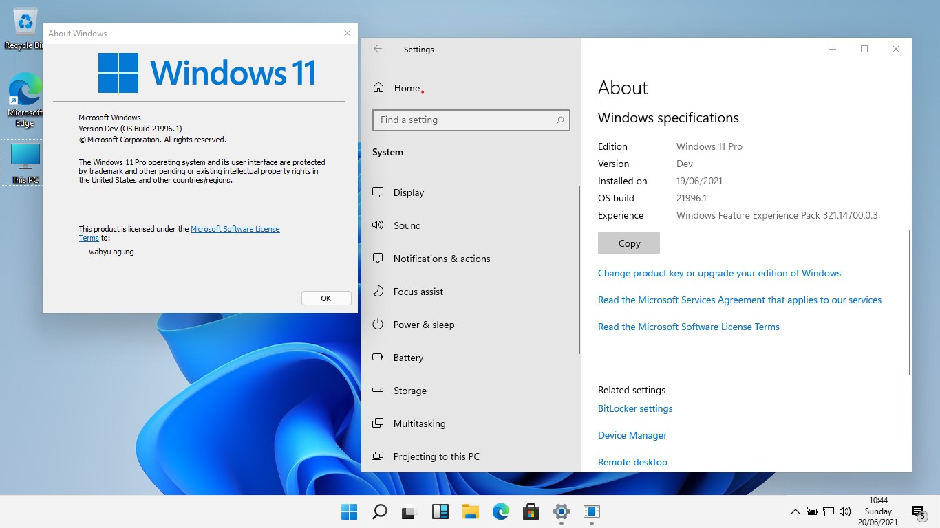This screenshot has height=528, width=940.
Task: Open Multitasking settings in the sidebar
Action: pyautogui.click(x=470, y=423)
